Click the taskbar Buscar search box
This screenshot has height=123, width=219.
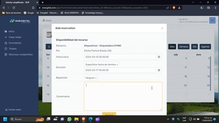coord(27,119)
